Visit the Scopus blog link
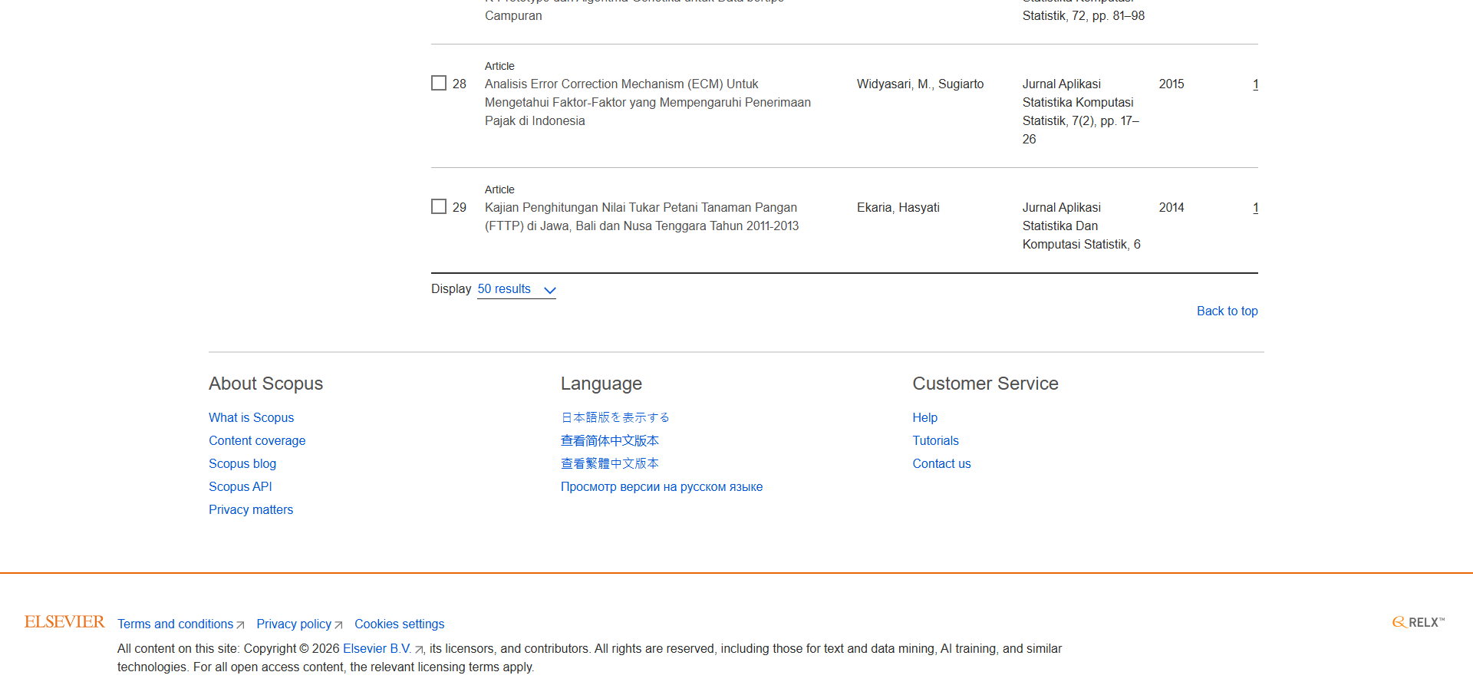The width and height of the screenshot is (1473, 695). pyautogui.click(x=242, y=463)
